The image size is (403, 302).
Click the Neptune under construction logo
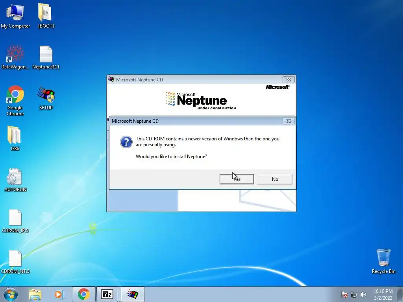201,101
